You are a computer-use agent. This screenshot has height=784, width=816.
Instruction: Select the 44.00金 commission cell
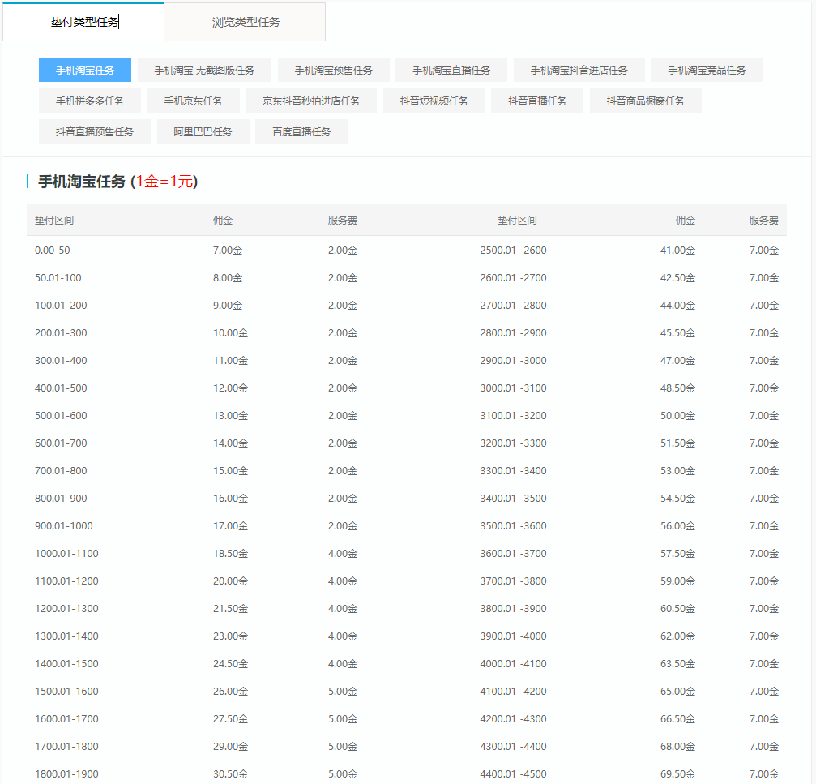tap(677, 305)
